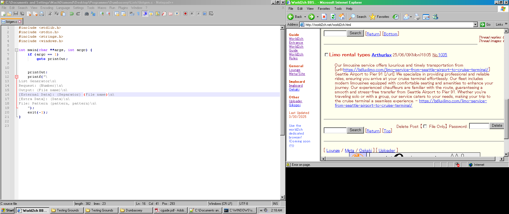509x214 pixels.
Task: Expand the Links toolbar chevron
Action: coord(506,24)
